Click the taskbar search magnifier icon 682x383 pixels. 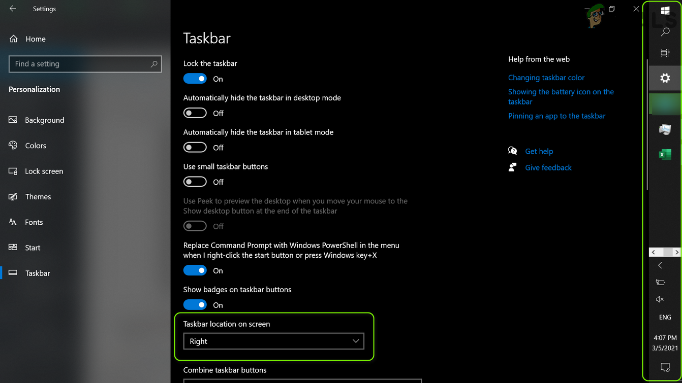(665, 32)
